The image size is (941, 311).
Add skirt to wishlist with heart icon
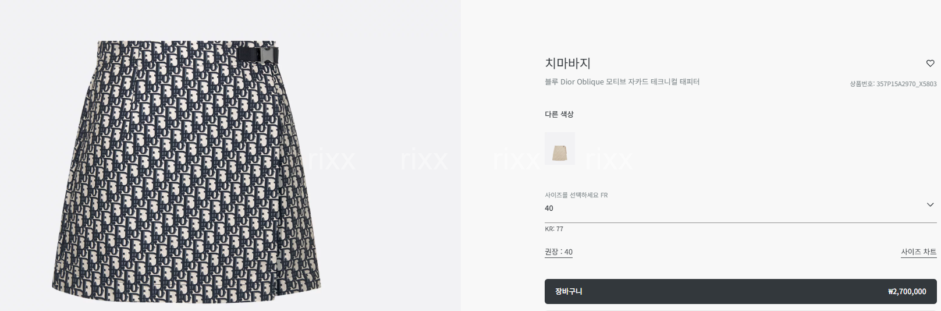930,63
